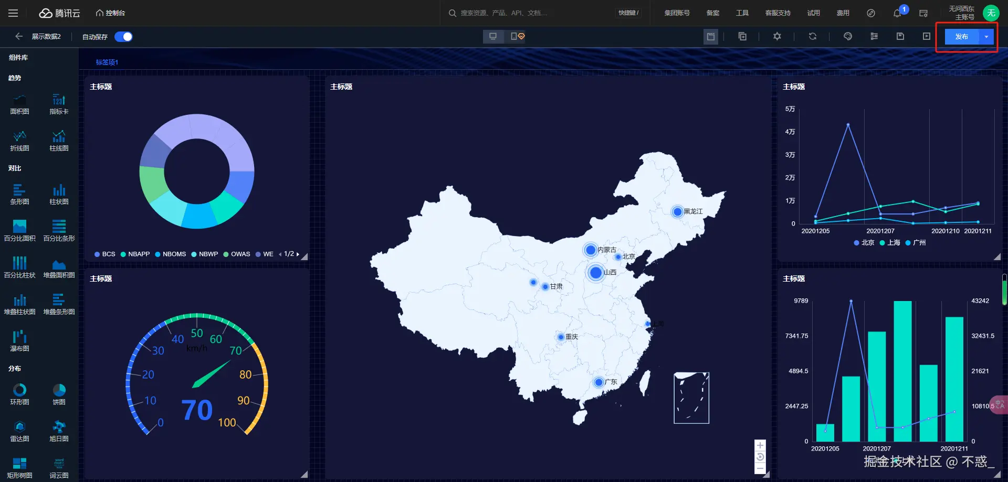Select the 百分比条形 component

[59, 231]
